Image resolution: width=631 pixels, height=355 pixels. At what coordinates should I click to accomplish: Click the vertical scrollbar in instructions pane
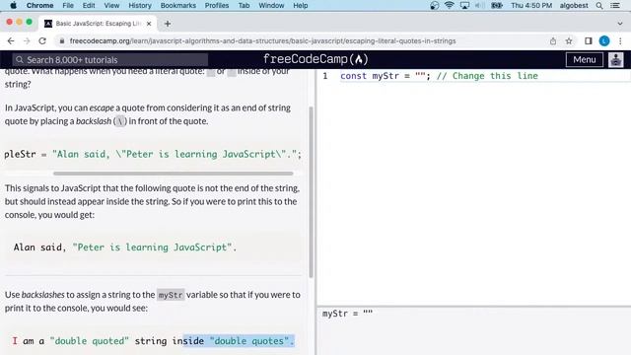311,192
